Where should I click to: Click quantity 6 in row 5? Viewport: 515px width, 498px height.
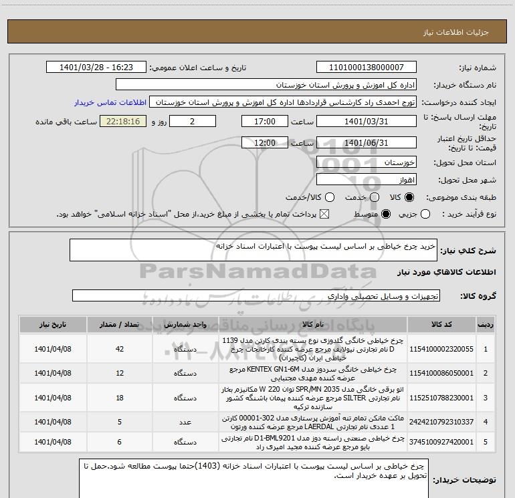[x=120, y=443]
